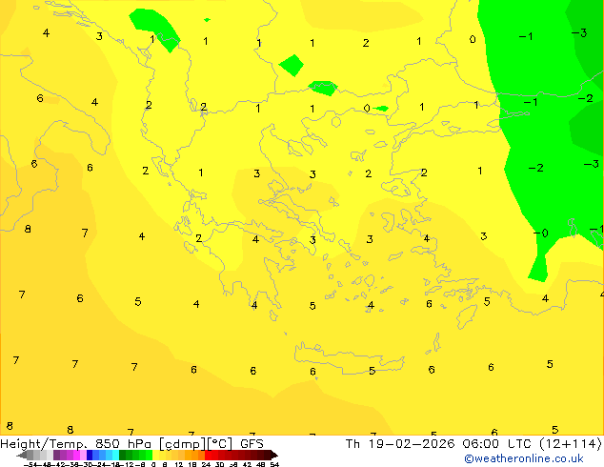Select the Height/Temp. 850 hPa title

(75, 444)
